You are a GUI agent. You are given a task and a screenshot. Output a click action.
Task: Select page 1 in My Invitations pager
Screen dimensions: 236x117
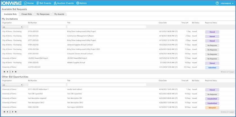pos(10,72)
